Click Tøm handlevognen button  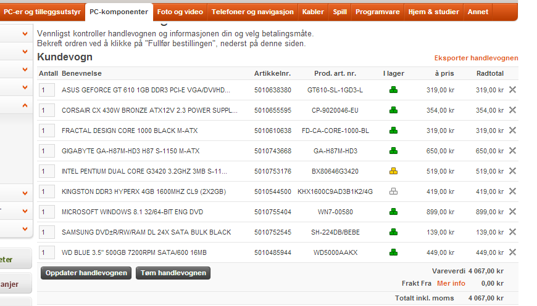tap(173, 273)
